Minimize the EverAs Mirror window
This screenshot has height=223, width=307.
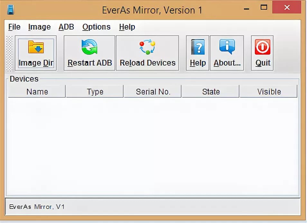pyautogui.click(x=247, y=8)
